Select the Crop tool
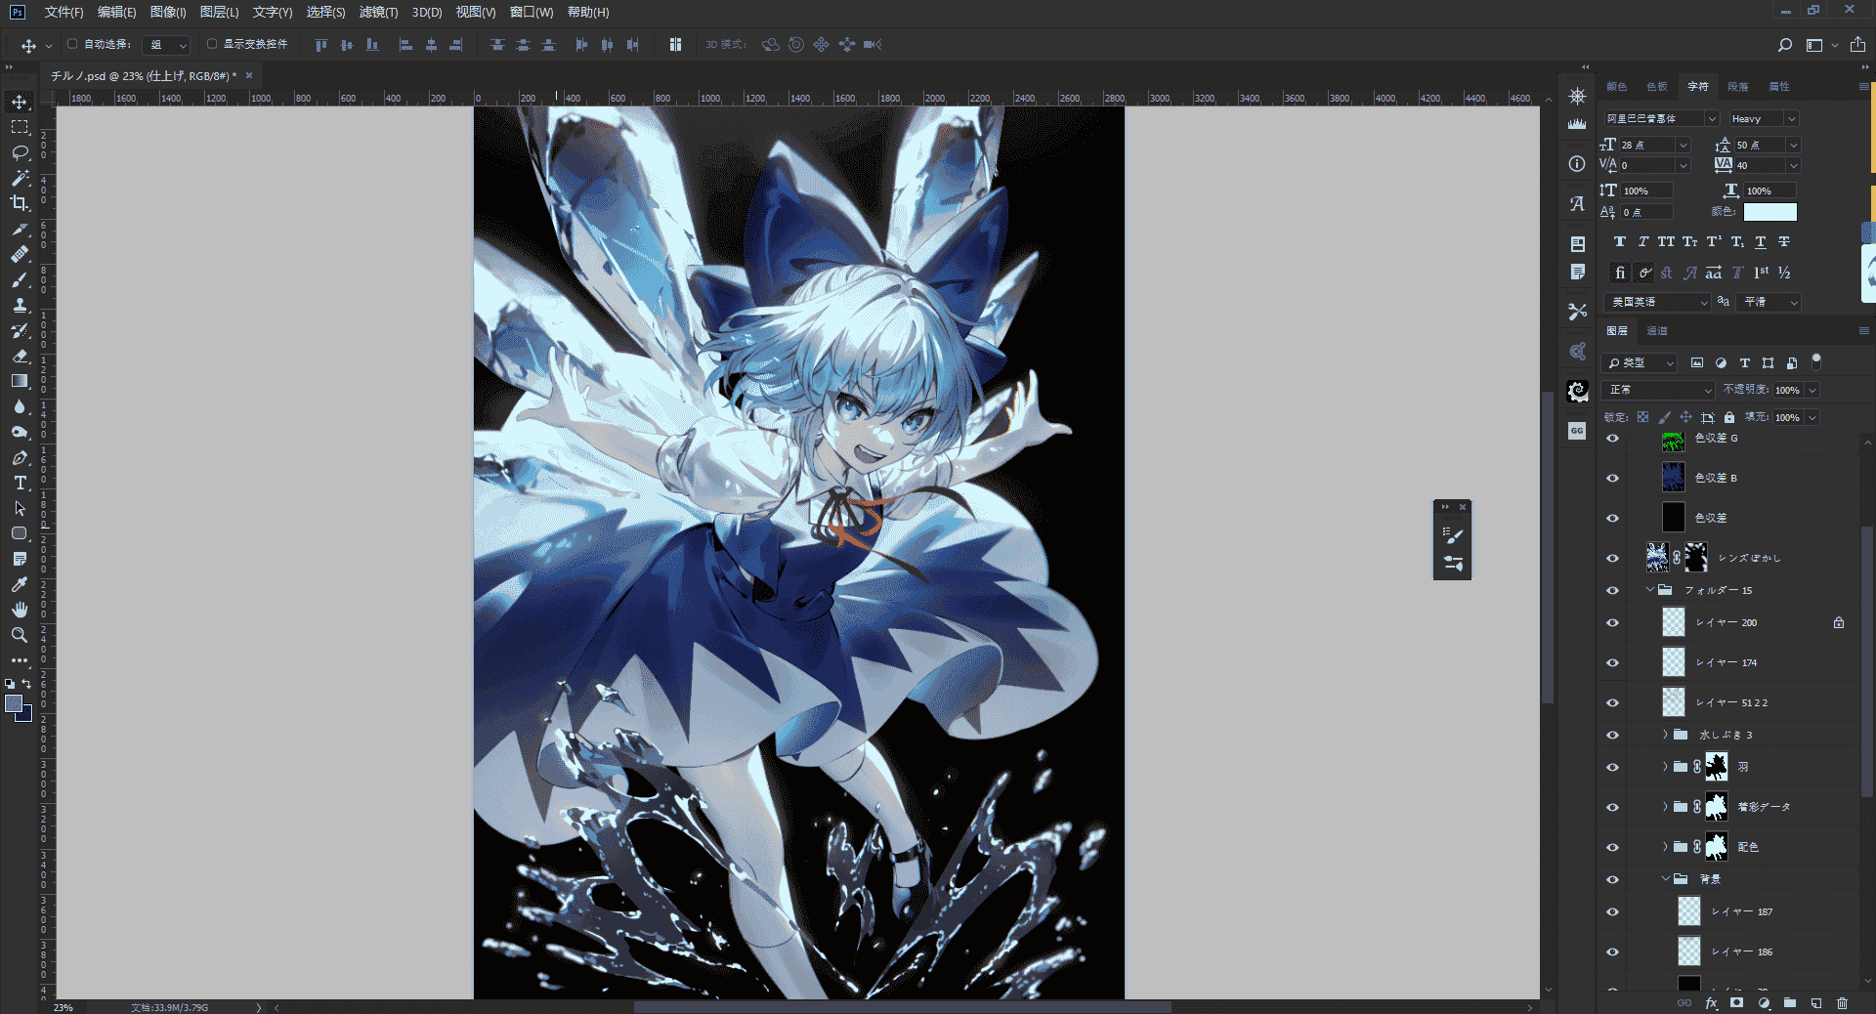 click(20, 203)
